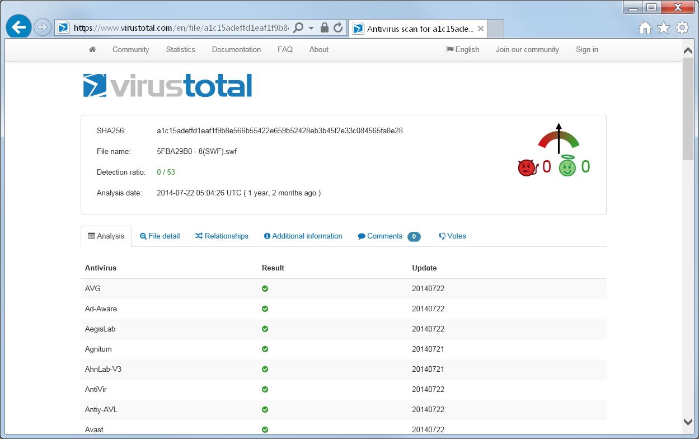699x439 pixels.
Task: Open the Additional information tab
Action: [x=303, y=236]
